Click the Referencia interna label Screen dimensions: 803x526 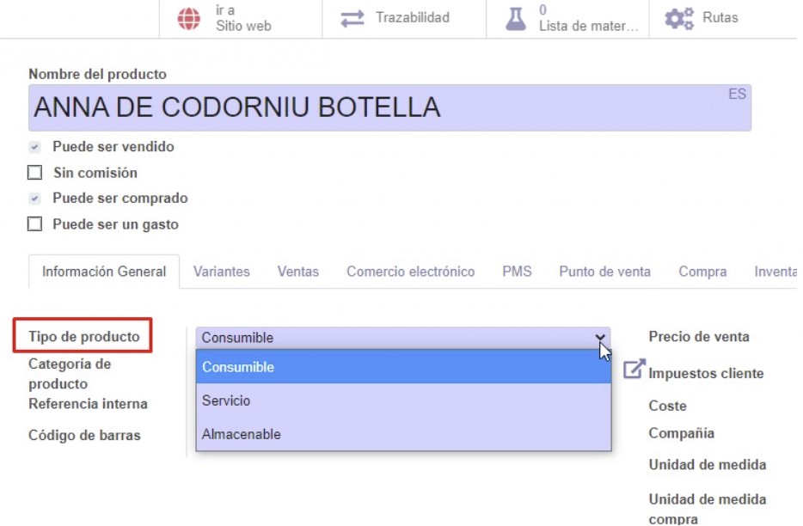[88, 404]
